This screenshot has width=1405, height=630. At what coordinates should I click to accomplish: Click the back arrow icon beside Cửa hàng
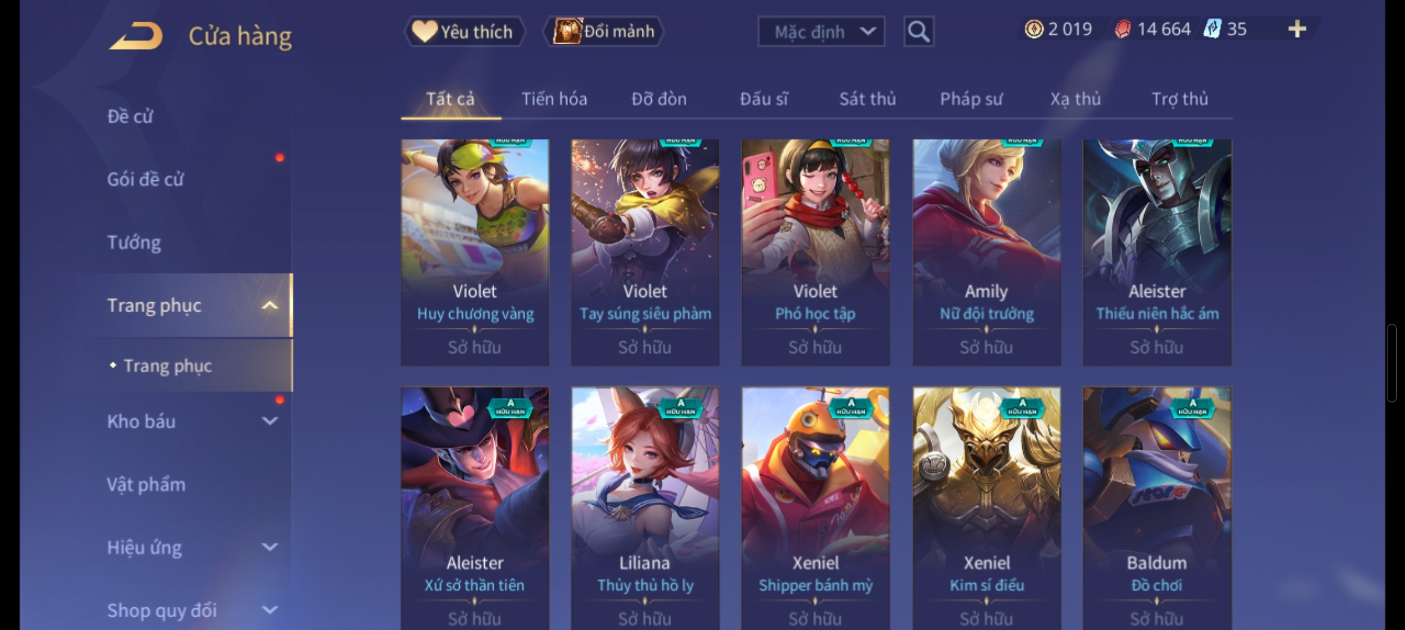[135, 36]
